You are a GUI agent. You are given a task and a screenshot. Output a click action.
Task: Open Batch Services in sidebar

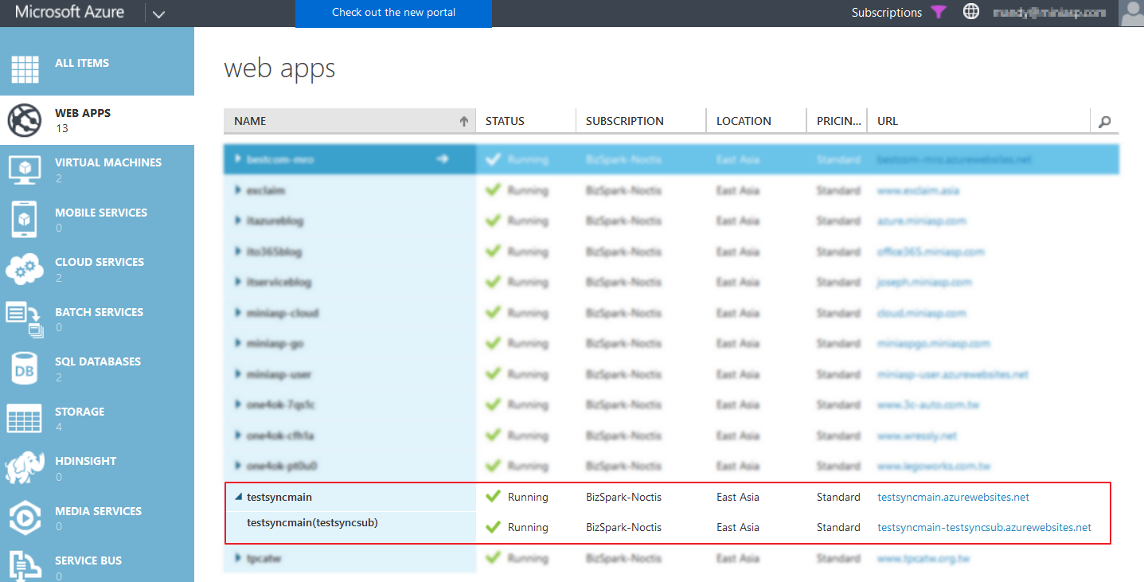(97, 319)
